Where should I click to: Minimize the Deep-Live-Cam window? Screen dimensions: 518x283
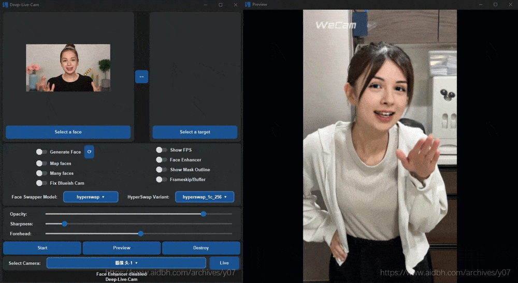click(x=205, y=5)
